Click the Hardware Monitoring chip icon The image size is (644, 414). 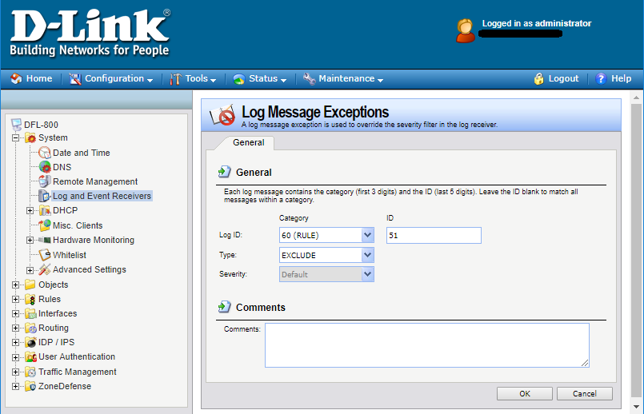pyautogui.click(x=45, y=240)
